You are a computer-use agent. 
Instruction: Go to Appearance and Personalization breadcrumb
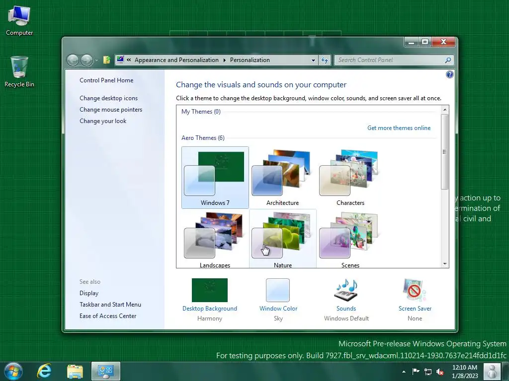176,60
